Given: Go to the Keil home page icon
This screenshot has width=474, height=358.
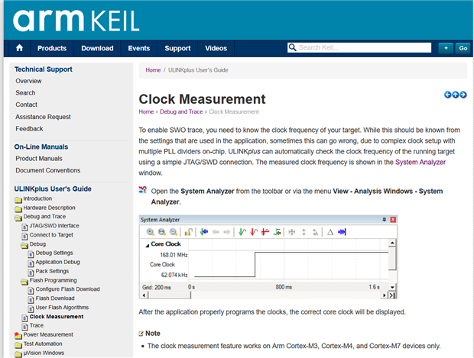Looking at the screenshot, I should tap(19, 48).
